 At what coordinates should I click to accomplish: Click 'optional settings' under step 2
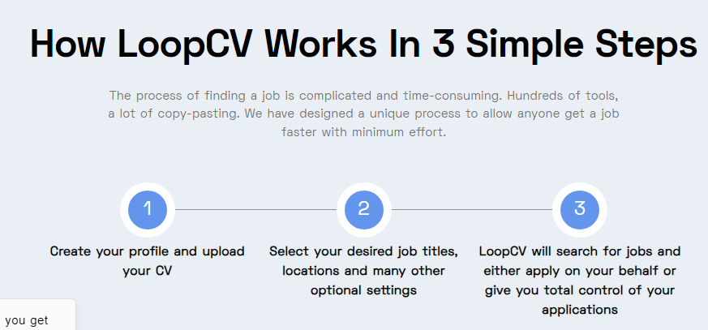click(364, 290)
